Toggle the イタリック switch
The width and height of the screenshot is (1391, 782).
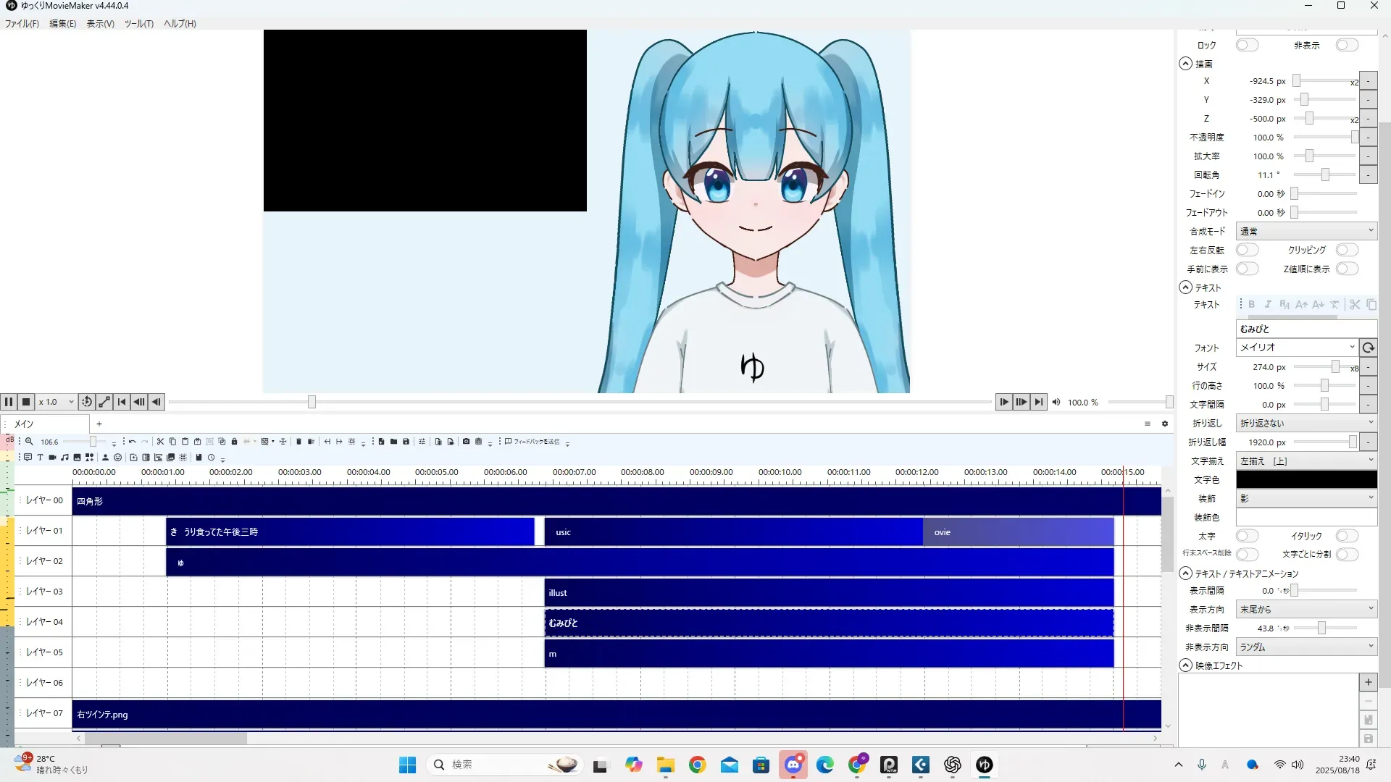pyautogui.click(x=1346, y=536)
